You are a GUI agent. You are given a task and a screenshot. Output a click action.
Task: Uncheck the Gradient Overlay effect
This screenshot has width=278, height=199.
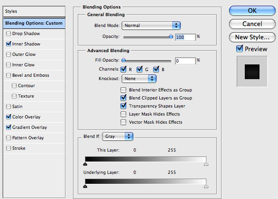click(x=9, y=127)
